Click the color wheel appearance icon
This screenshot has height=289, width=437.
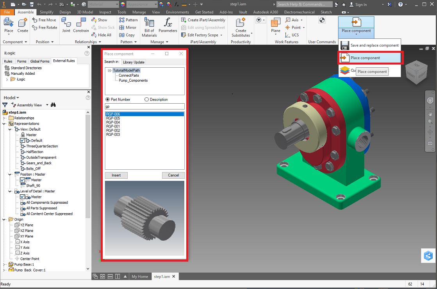123,4
